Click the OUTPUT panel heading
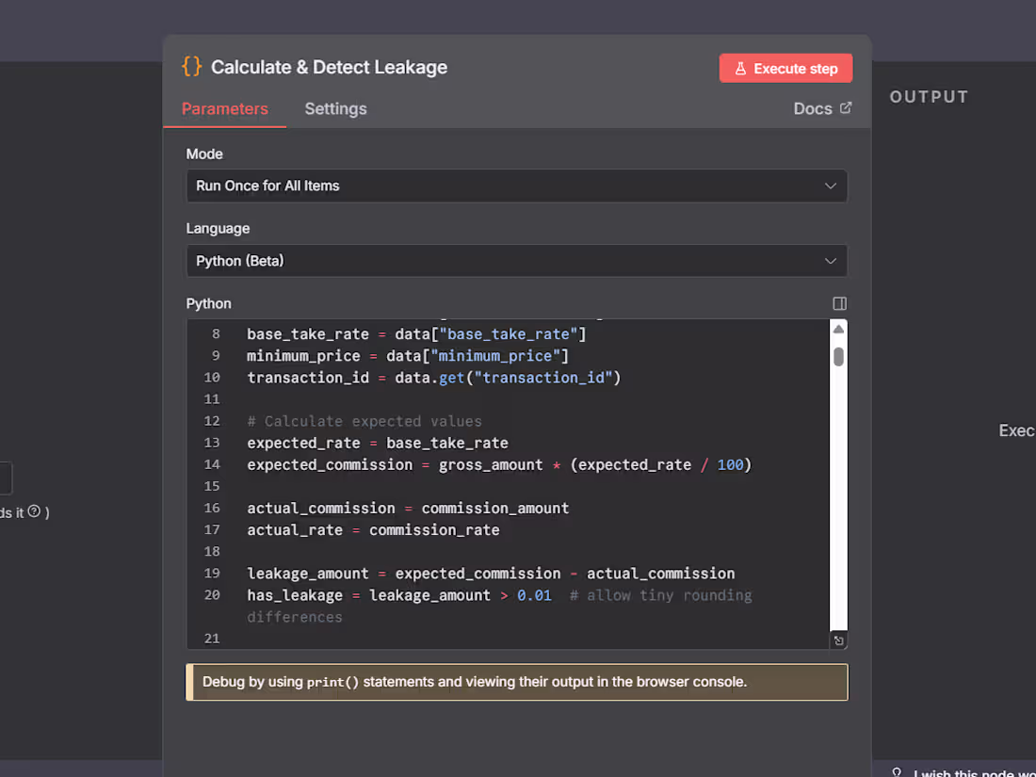1036x777 pixels. click(929, 97)
